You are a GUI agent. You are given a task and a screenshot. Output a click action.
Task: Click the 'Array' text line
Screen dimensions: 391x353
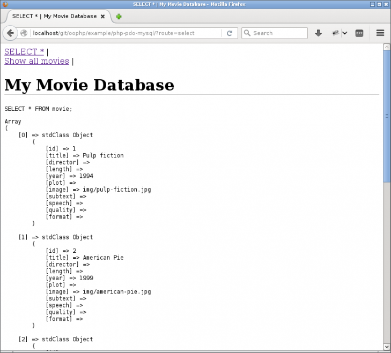tap(13, 122)
